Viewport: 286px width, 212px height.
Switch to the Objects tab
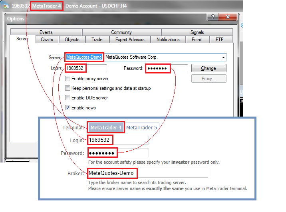72,40
